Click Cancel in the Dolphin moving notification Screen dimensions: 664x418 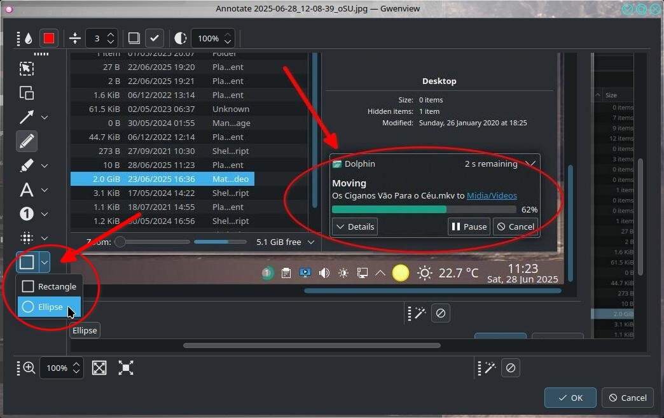(x=515, y=226)
